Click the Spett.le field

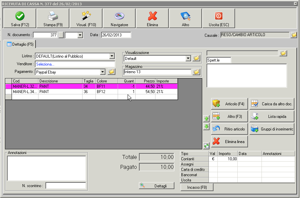coord(219,60)
